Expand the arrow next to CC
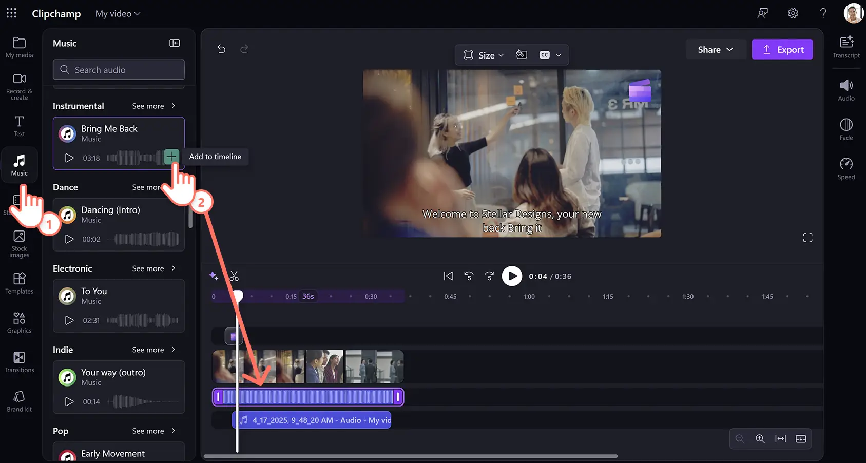The width and height of the screenshot is (866, 463). pos(559,55)
